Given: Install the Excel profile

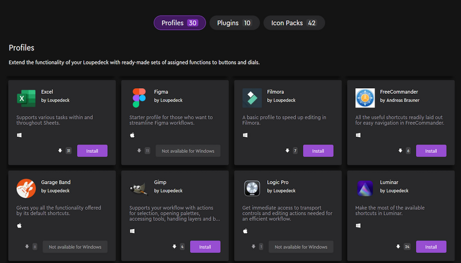Looking at the screenshot, I should pyautogui.click(x=92, y=151).
